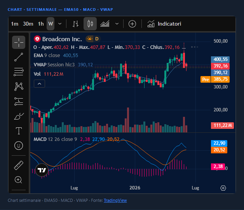
Task: Open the Fibonacci retracement tools
Action: pos(19,72)
